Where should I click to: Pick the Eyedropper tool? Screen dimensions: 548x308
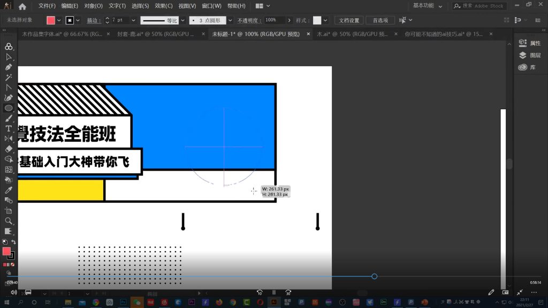pos(8,190)
